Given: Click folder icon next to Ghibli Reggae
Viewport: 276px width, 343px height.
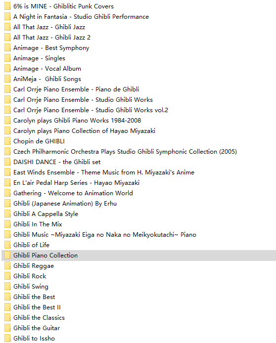Looking at the screenshot, I should [x=7, y=265].
